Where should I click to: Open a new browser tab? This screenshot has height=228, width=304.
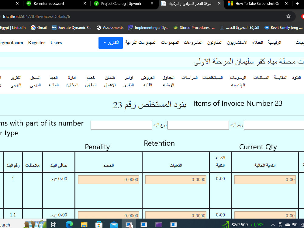297,3
